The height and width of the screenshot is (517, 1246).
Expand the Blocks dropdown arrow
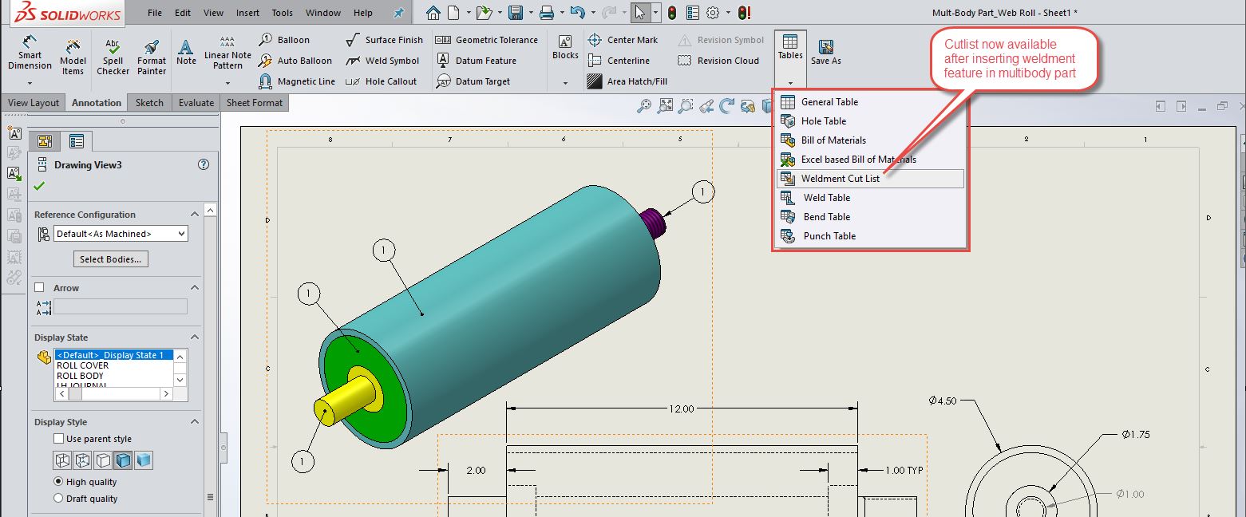tap(565, 83)
